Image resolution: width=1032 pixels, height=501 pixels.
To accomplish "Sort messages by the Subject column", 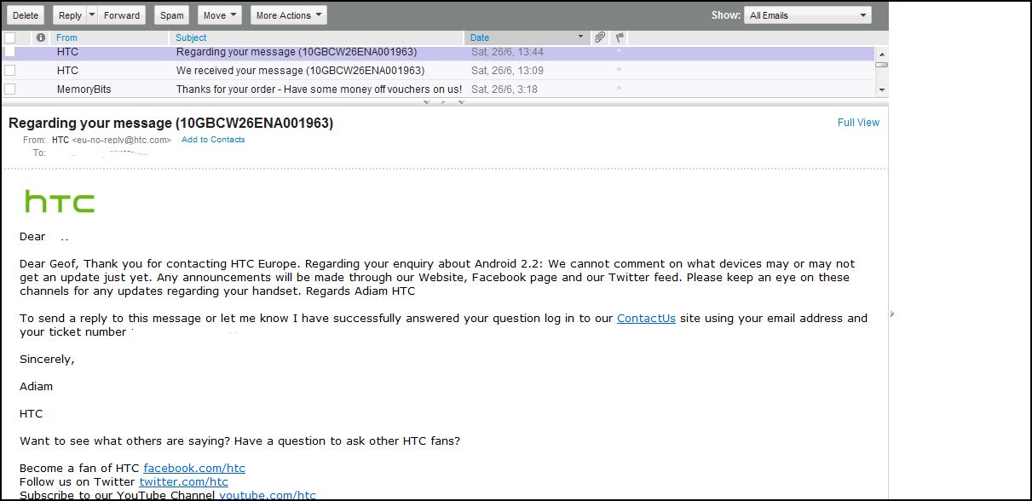I will [191, 37].
